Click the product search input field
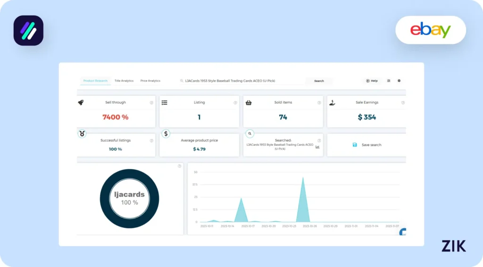Screen dimensions: 483x267 [241, 81]
